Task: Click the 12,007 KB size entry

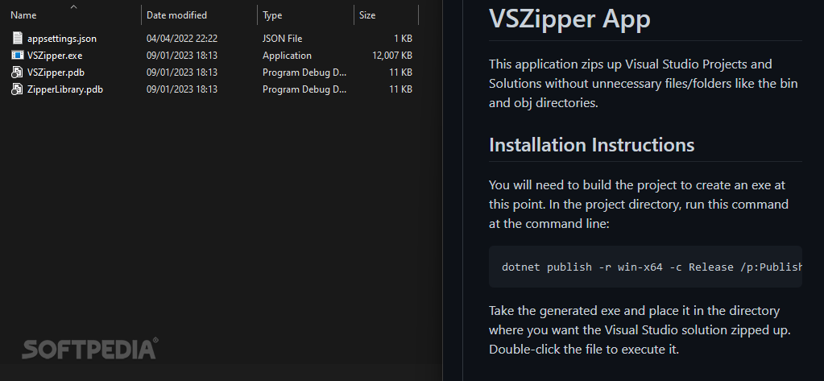Action: pyautogui.click(x=392, y=56)
